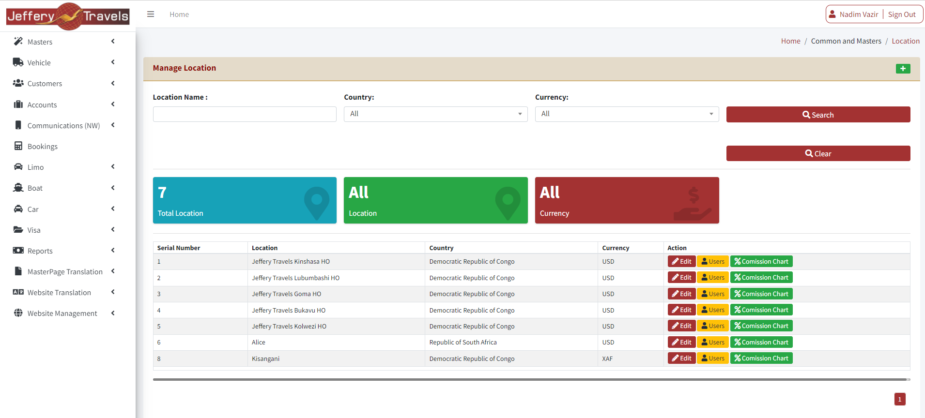Open the Currency dropdown filter
Viewport: 925px width, 418px height.
[x=627, y=114]
